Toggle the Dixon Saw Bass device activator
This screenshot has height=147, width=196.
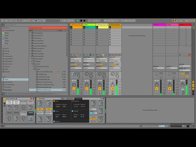[5, 99]
